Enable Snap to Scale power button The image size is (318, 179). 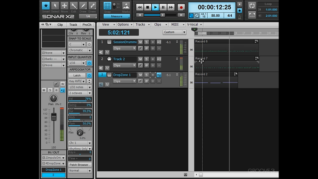(89, 44)
